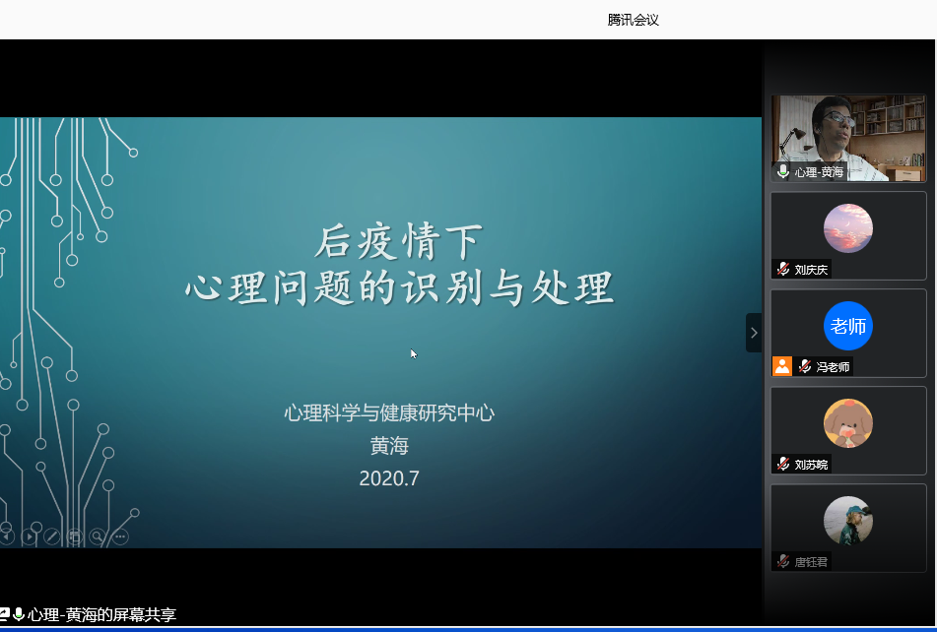937x632 pixels.
Task: Click the microphone icon on 心理-黄海's video
Action: point(783,171)
